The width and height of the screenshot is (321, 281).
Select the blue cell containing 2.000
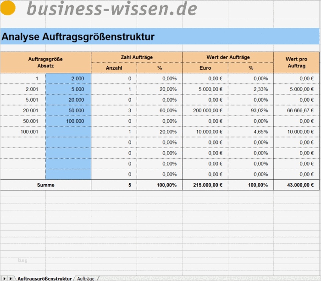point(68,78)
